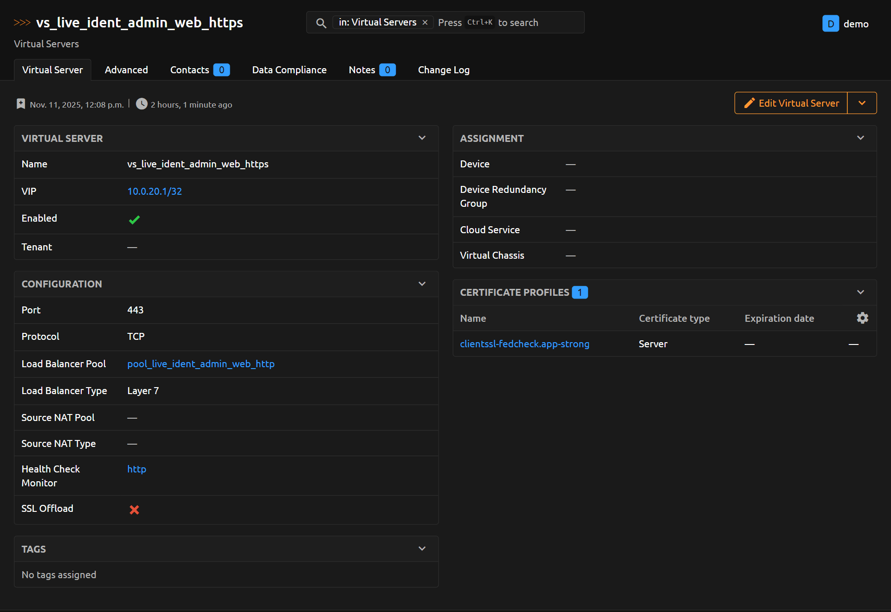Image resolution: width=891 pixels, height=612 pixels.
Task: Click the green Enabled checkmark
Action: click(134, 220)
